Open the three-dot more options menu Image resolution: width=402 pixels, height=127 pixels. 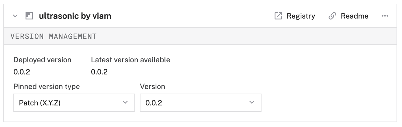(385, 16)
